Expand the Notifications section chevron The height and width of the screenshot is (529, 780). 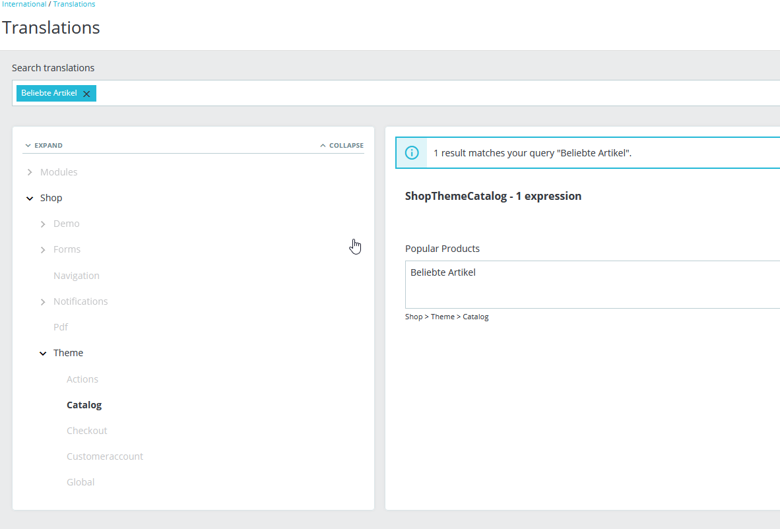tap(43, 302)
